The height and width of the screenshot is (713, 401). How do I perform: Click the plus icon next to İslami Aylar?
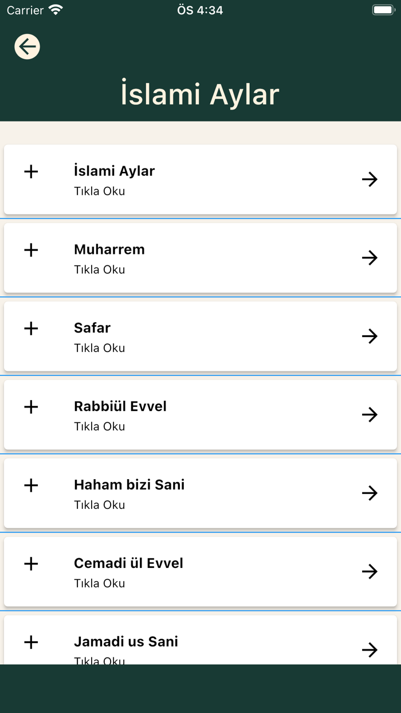pos(31,171)
